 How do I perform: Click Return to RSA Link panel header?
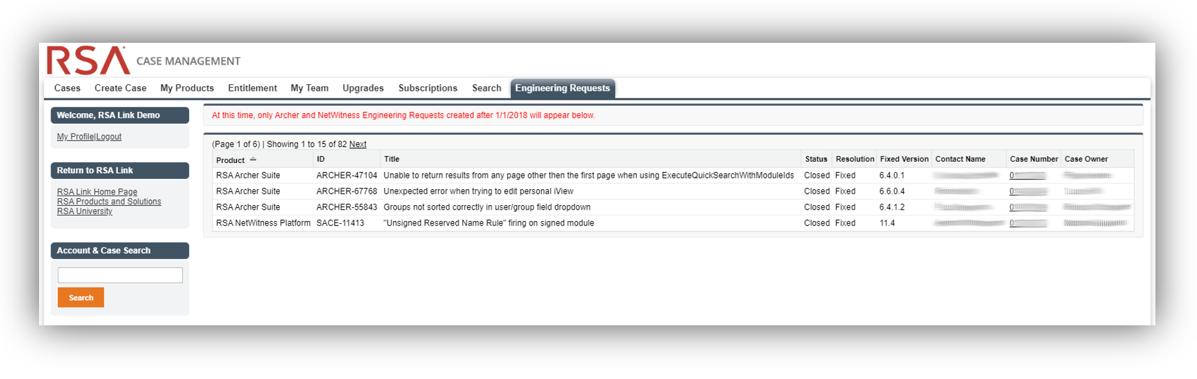(120, 170)
